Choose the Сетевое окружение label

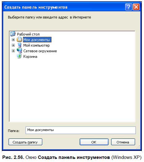(x=40, y=51)
